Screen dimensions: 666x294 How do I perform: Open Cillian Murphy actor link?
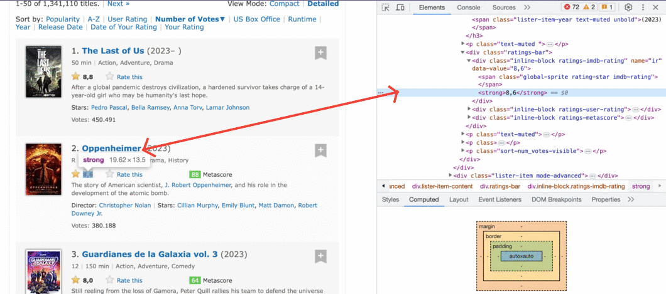pyautogui.click(x=197, y=205)
